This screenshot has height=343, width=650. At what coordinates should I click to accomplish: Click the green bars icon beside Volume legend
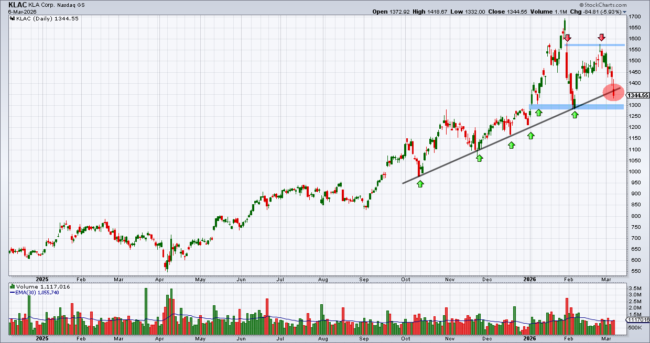coord(12,287)
